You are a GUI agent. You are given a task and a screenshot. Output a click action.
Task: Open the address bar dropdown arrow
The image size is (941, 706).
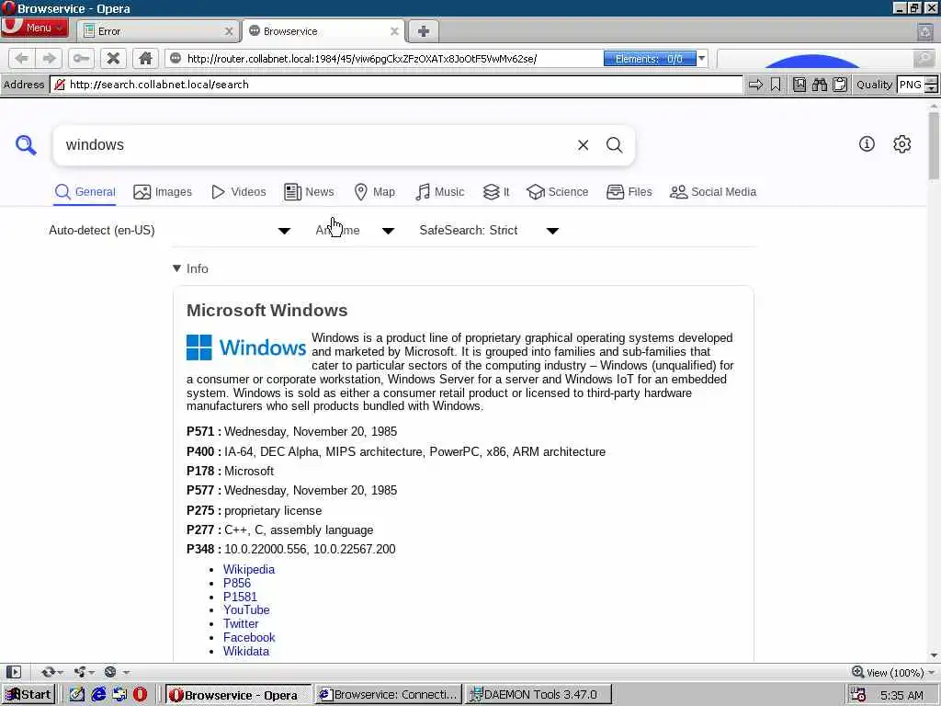701,58
